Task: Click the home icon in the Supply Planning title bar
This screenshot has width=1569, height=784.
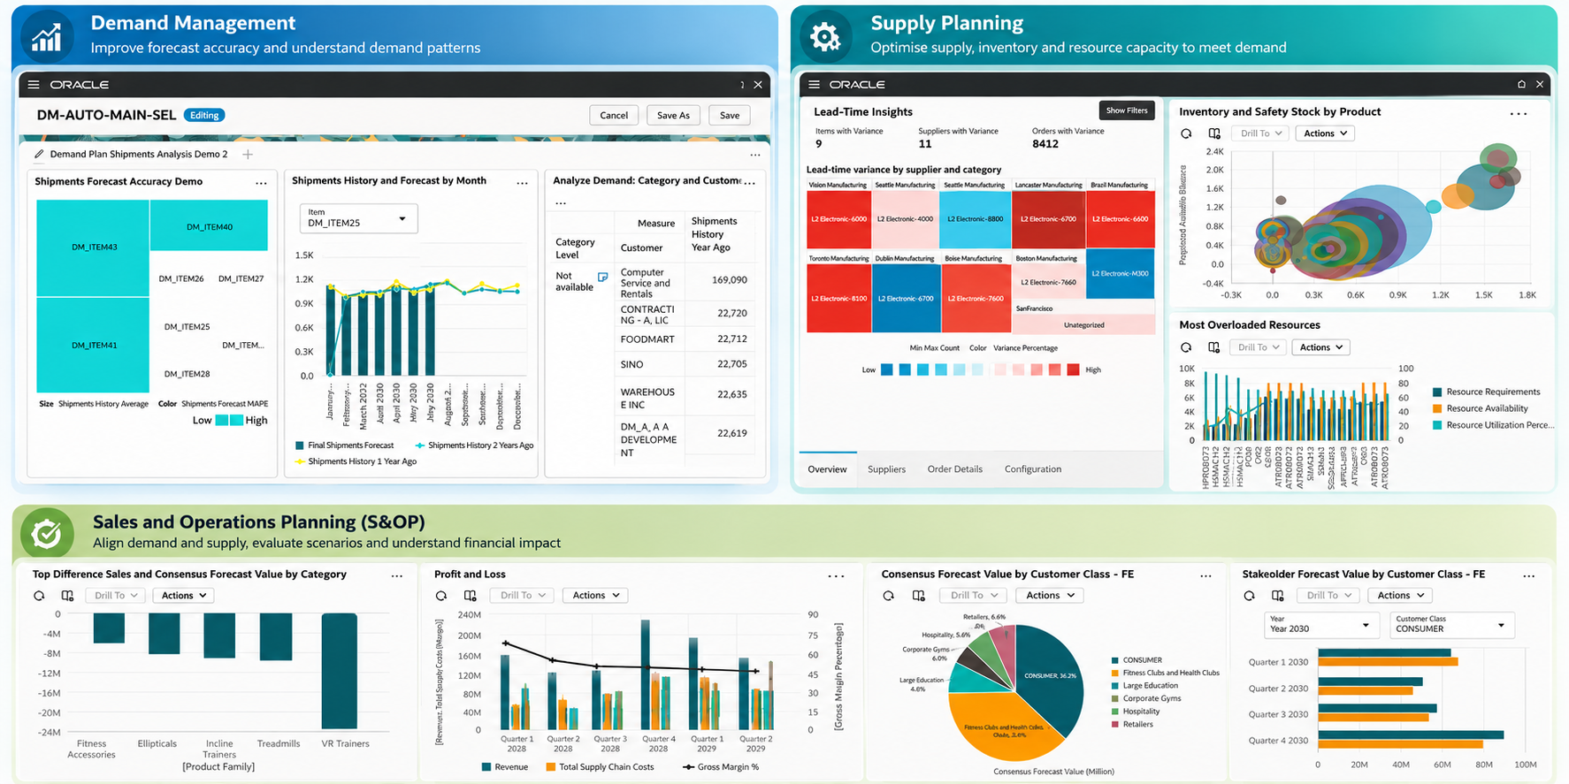Action: pos(1521,85)
